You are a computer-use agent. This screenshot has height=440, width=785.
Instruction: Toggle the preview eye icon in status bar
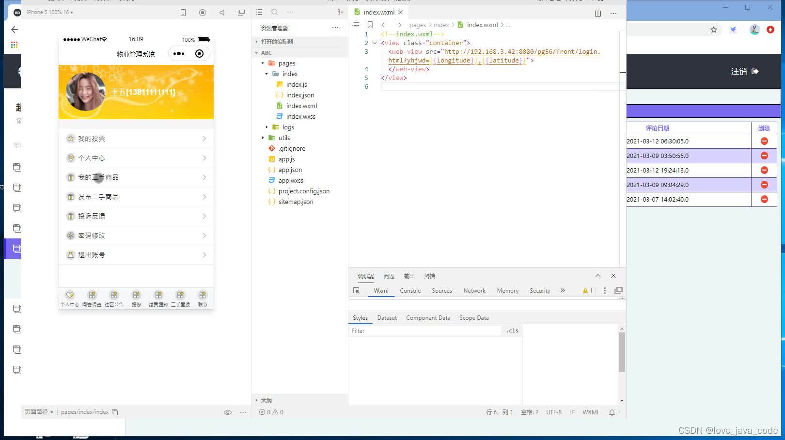coord(228,412)
